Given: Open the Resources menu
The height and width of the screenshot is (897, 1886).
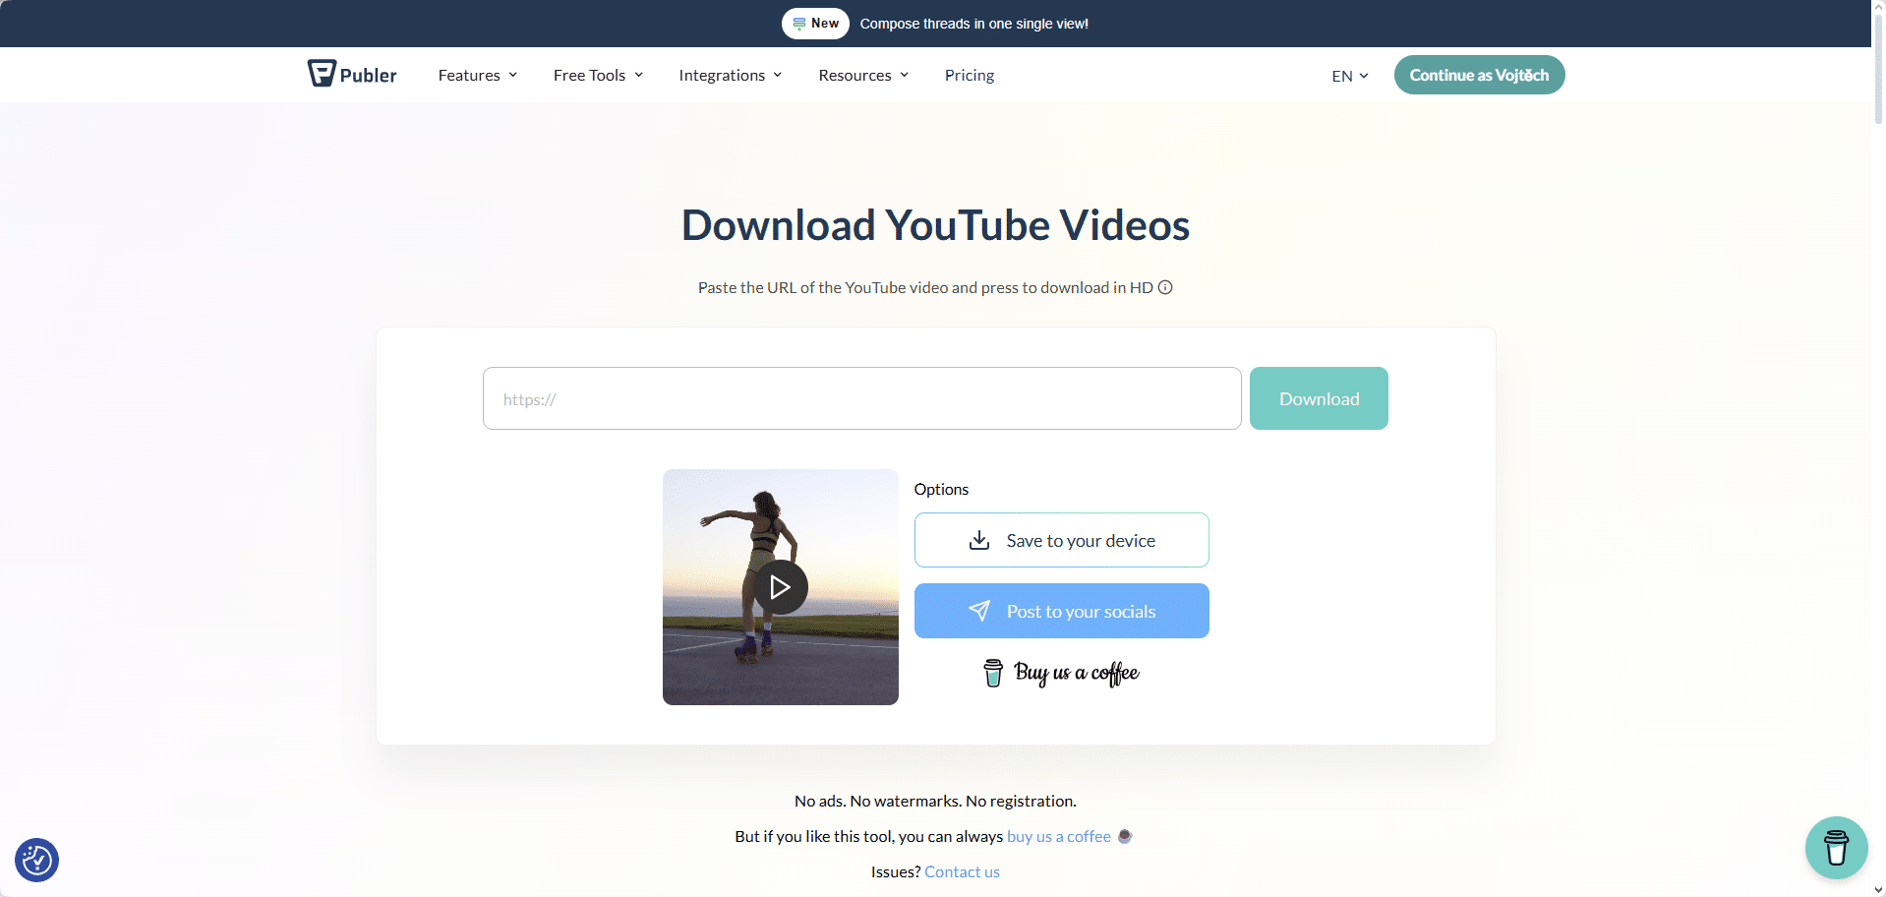Looking at the screenshot, I should [x=863, y=75].
